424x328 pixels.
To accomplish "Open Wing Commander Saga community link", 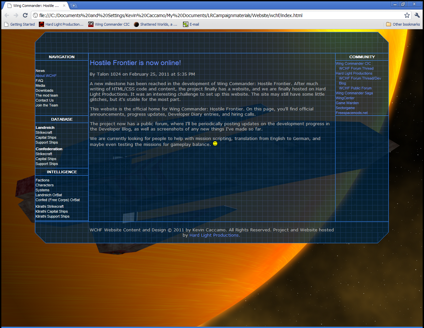I will point(354,93).
